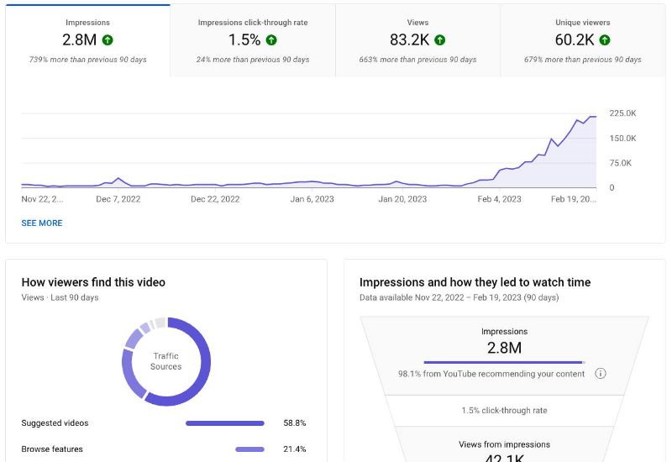Open the Views metric tab
The width and height of the screenshot is (672, 462).
coord(417,40)
